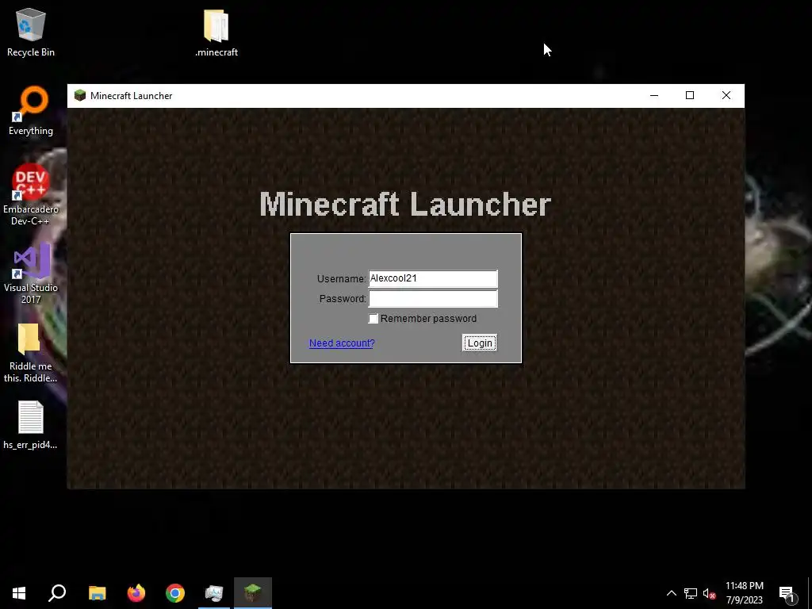Maximize the Minecraft Launcher window
Image resolution: width=812 pixels, height=609 pixels.
(690, 95)
